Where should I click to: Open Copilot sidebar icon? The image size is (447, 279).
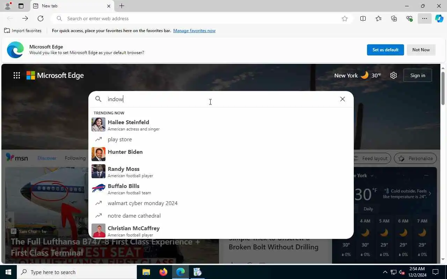439,18
